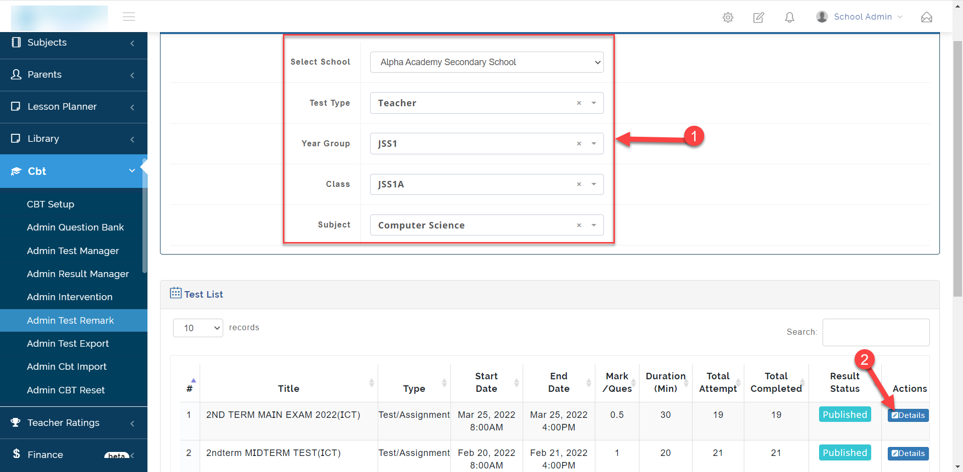Click the page vertical scrollbar
The height and width of the screenshot is (472, 963).
(x=957, y=168)
